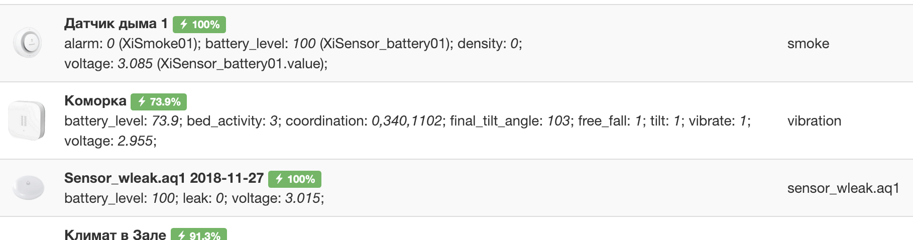Image resolution: width=913 pixels, height=240 pixels.
Task: Open Sensor_wleak.aq1 2018-11-27 device
Action: click(164, 178)
